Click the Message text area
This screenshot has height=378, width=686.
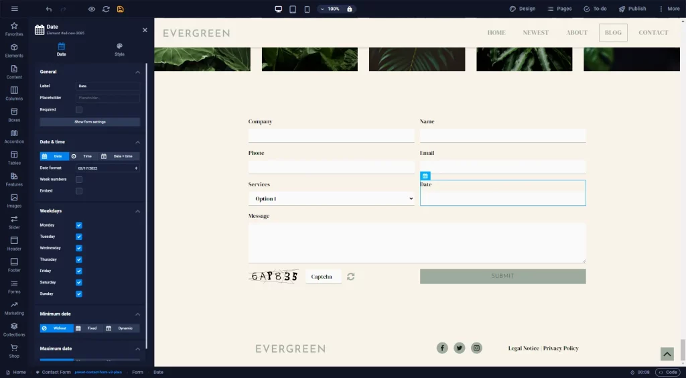pyautogui.click(x=417, y=243)
